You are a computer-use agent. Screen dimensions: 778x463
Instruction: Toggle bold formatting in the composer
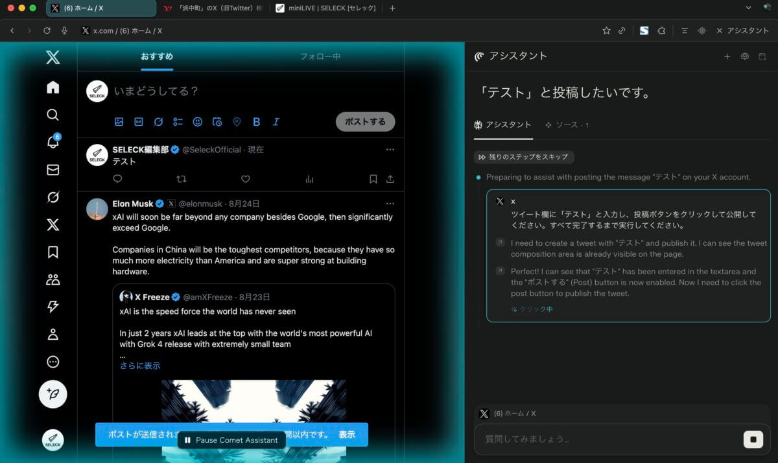(257, 122)
